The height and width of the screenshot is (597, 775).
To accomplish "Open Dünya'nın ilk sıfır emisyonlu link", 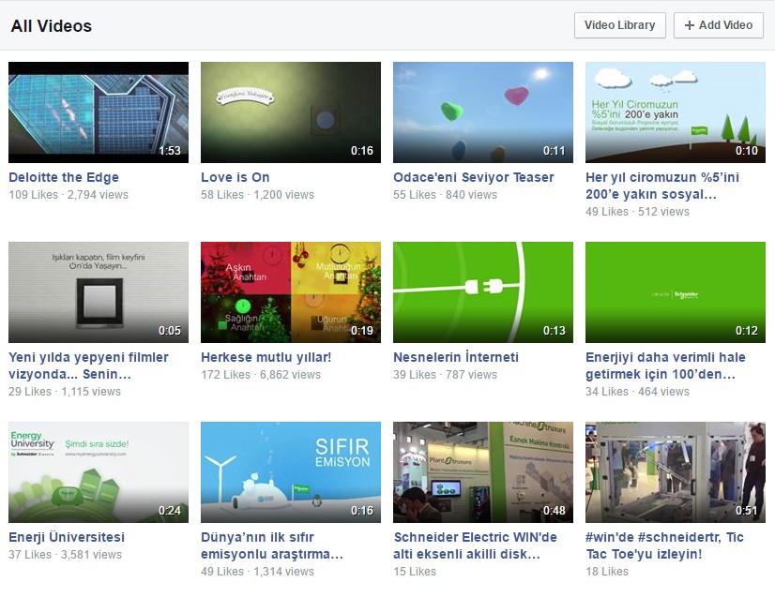I will pos(272,545).
